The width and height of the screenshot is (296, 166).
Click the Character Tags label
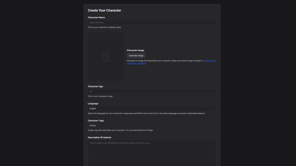(96, 121)
